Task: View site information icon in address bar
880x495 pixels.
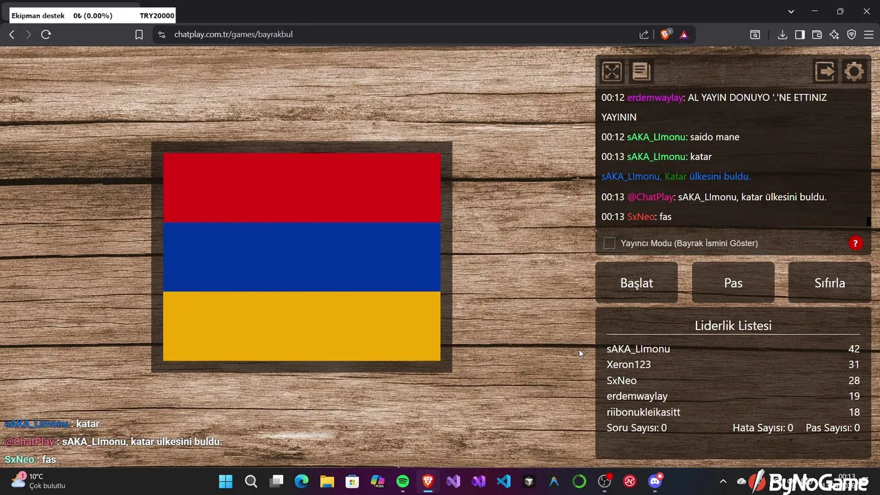Action: click(x=161, y=34)
